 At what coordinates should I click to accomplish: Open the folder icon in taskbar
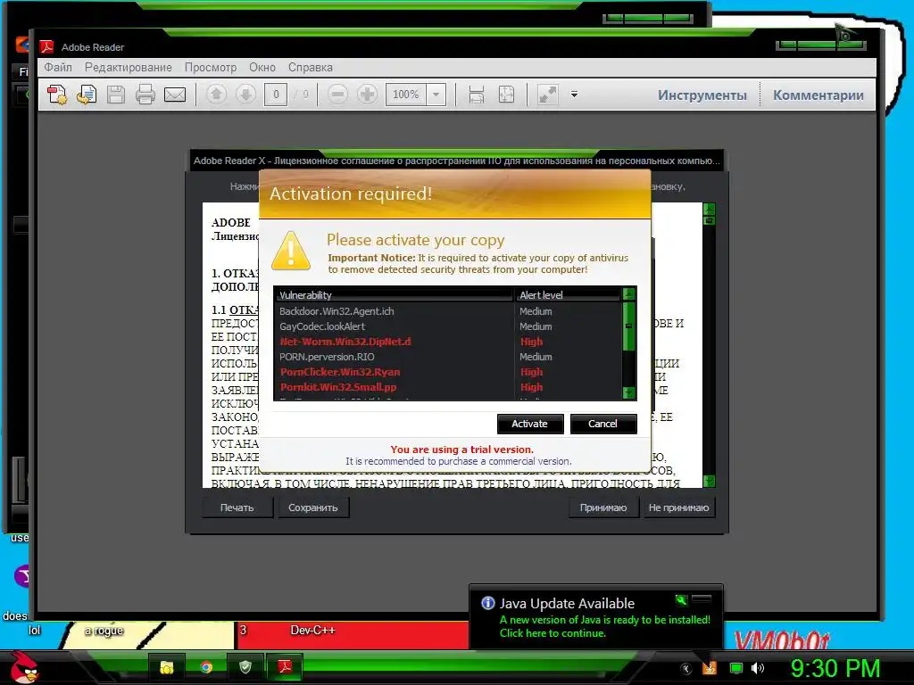[x=167, y=667]
